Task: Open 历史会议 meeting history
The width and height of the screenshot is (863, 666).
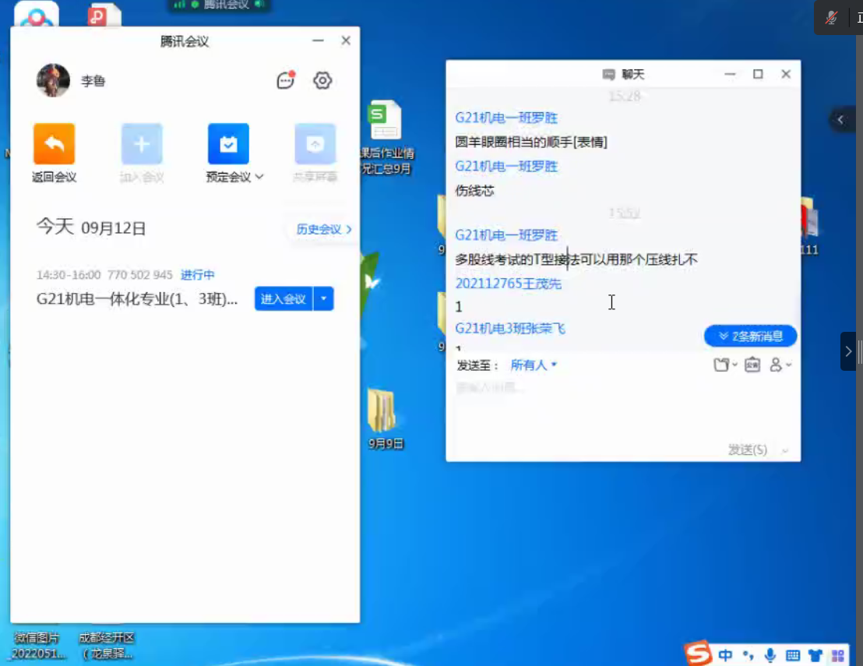Action: coord(324,229)
